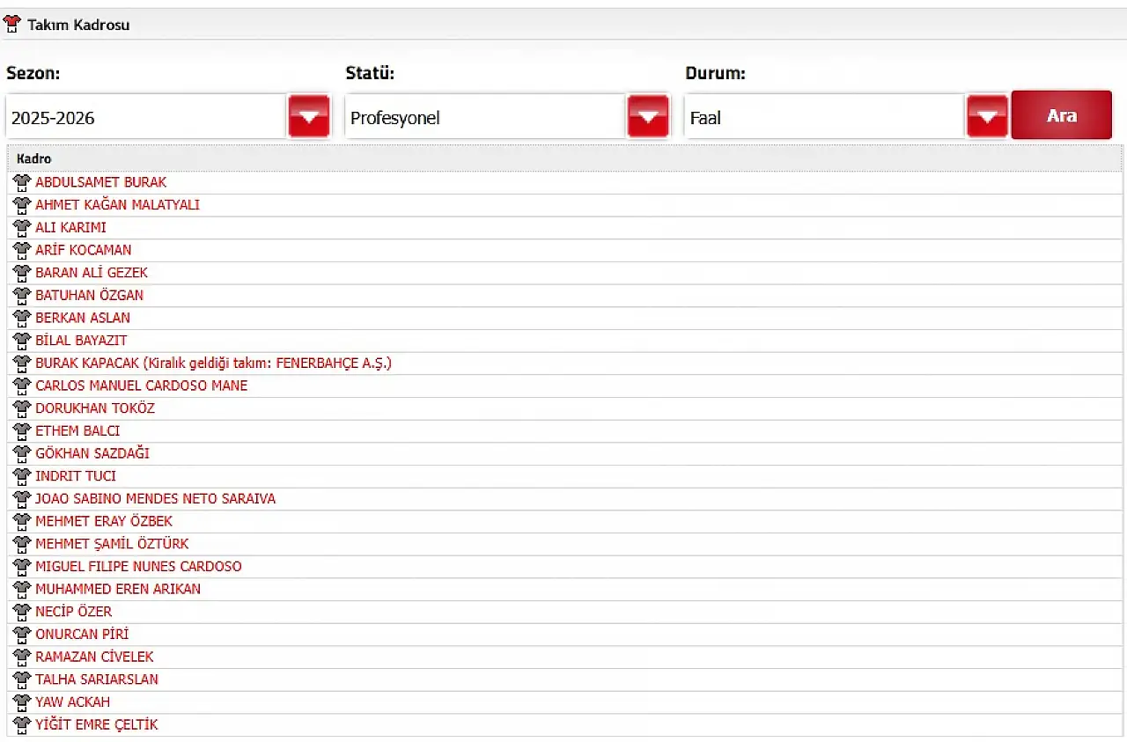Open BURAK KAPACAK player link
Screen dimensions: 1127x742
pyautogui.click(x=213, y=363)
